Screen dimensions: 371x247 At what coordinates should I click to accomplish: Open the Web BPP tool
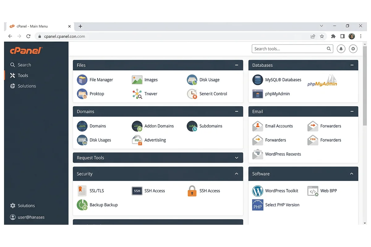pos(322,191)
